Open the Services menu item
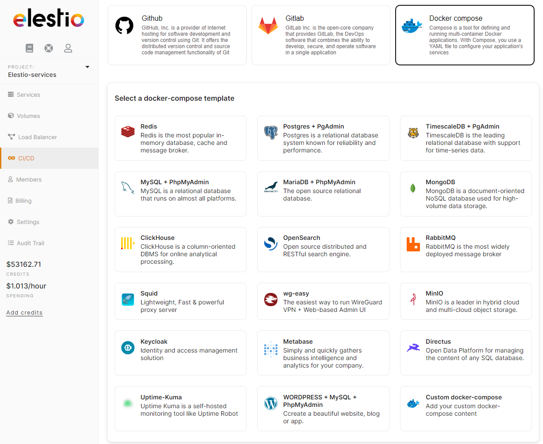 (28, 95)
